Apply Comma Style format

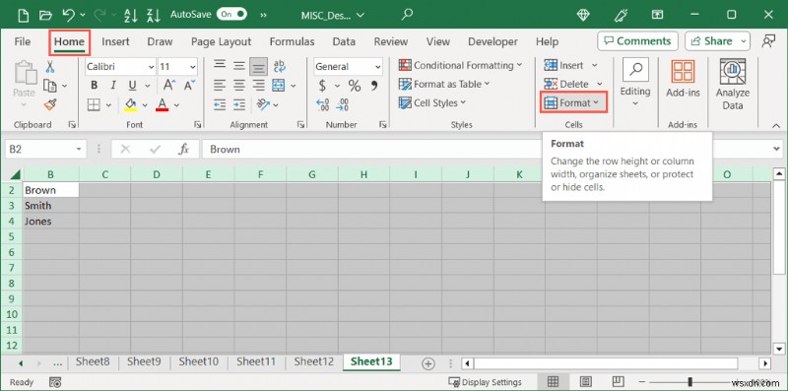pos(374,86)
